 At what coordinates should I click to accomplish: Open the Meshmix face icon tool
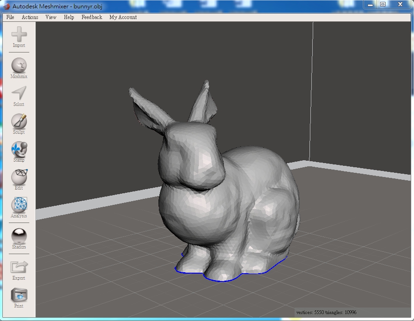19,65
